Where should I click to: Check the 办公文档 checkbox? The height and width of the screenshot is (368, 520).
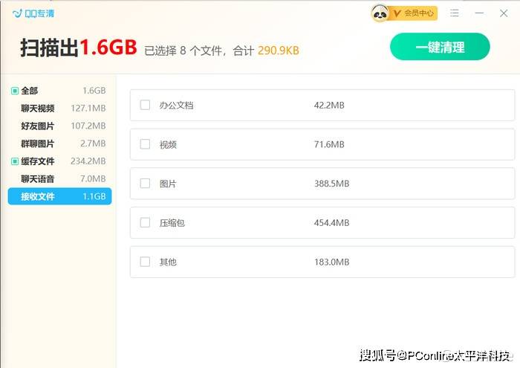145,105
